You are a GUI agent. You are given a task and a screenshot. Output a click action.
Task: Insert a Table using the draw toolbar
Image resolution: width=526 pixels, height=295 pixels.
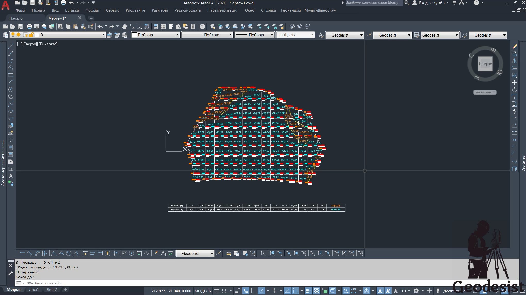[11, 169]
